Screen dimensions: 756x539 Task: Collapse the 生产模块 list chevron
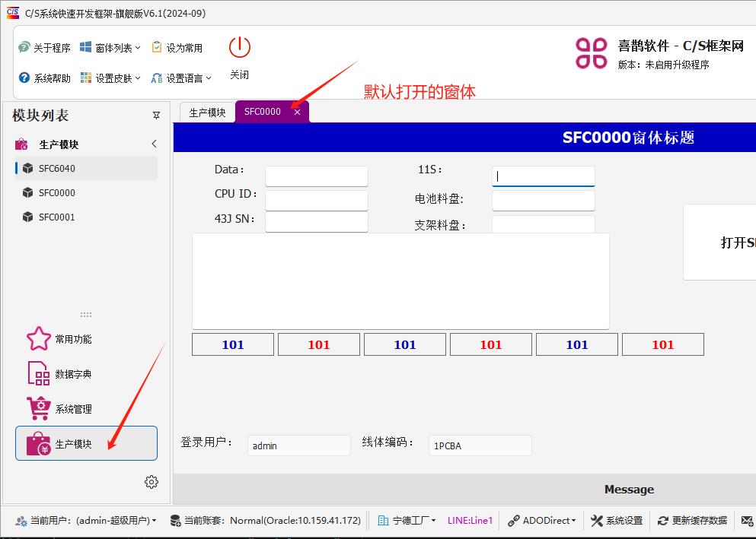154,144
